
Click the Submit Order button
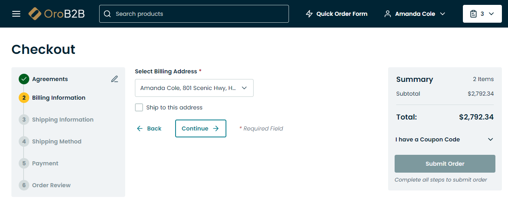click(x=445, y=164)
